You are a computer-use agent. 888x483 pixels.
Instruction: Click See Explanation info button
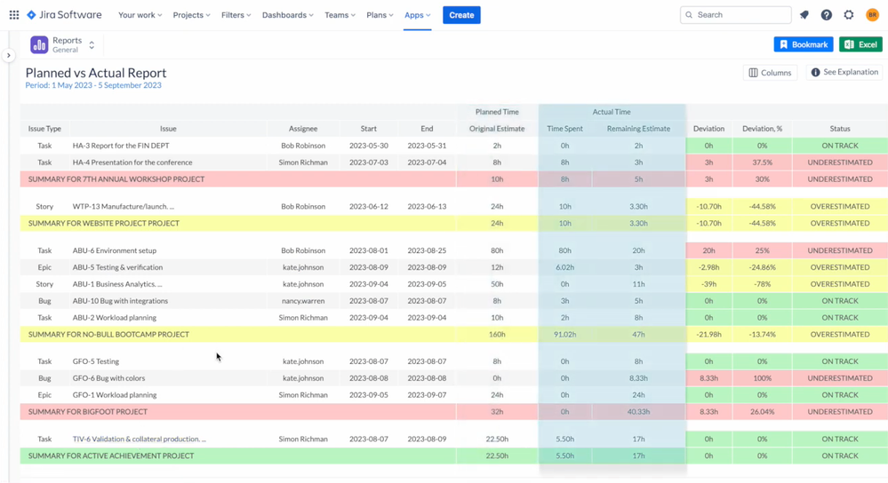844,73
